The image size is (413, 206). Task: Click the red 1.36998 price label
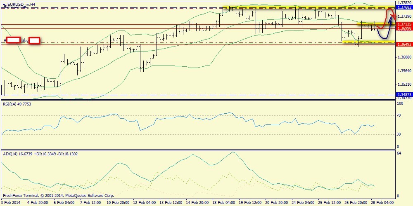click(x=404, y=28)
